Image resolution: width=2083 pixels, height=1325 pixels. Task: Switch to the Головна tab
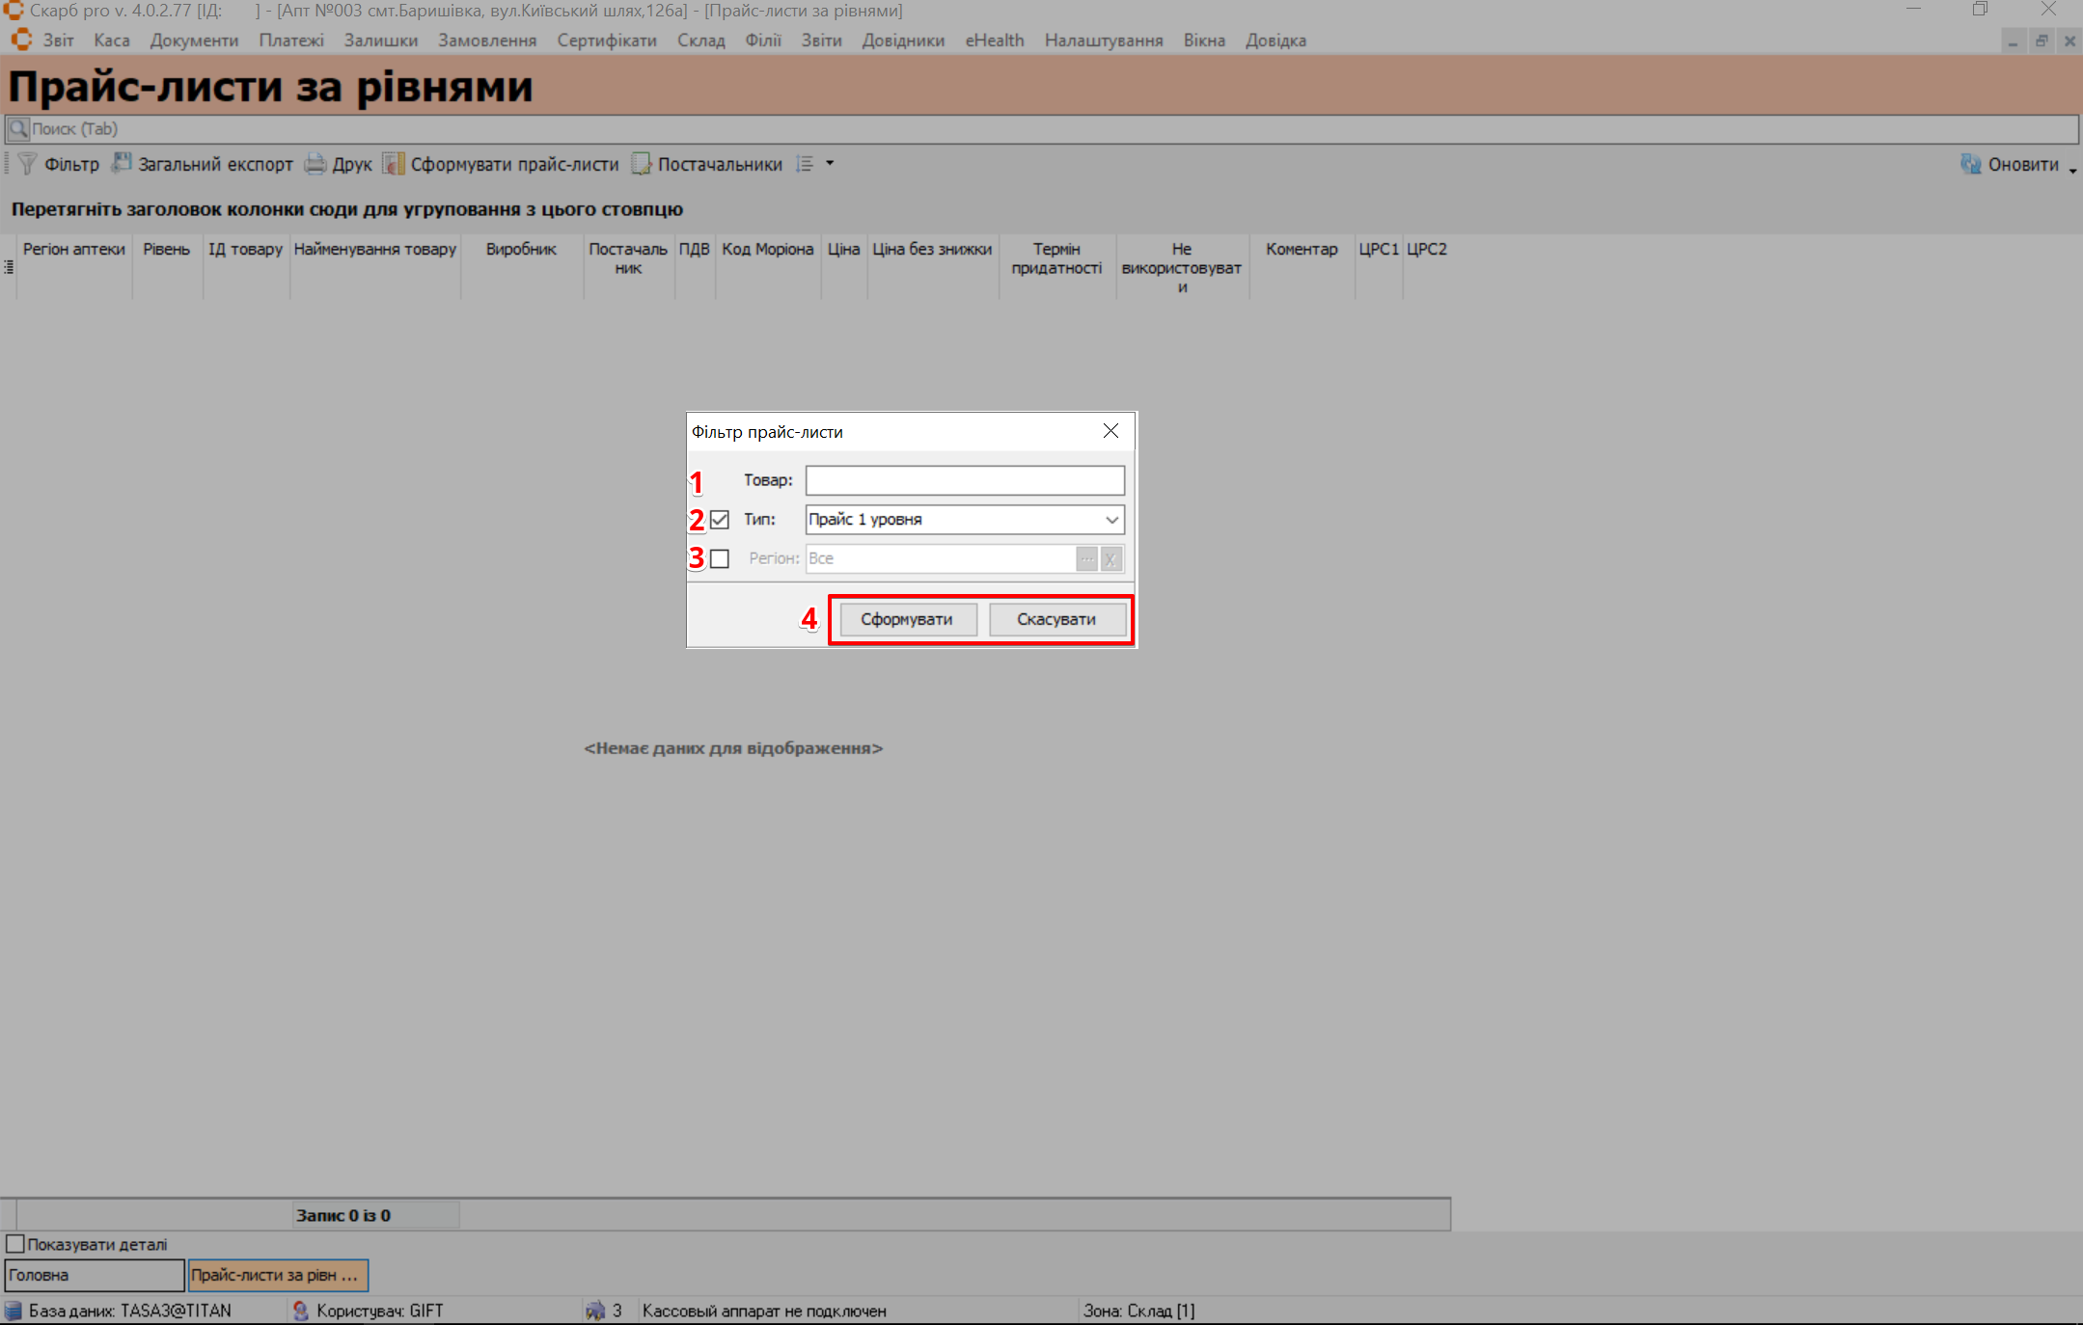pos(94,1275)
